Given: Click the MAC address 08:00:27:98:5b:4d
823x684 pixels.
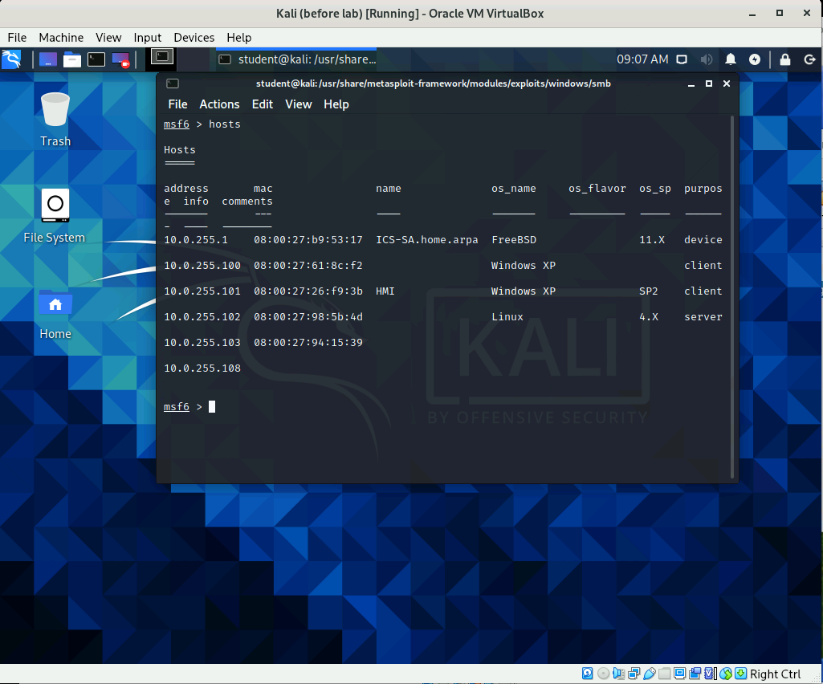Looking at the screenshot, I should click(x=308, y=317).
